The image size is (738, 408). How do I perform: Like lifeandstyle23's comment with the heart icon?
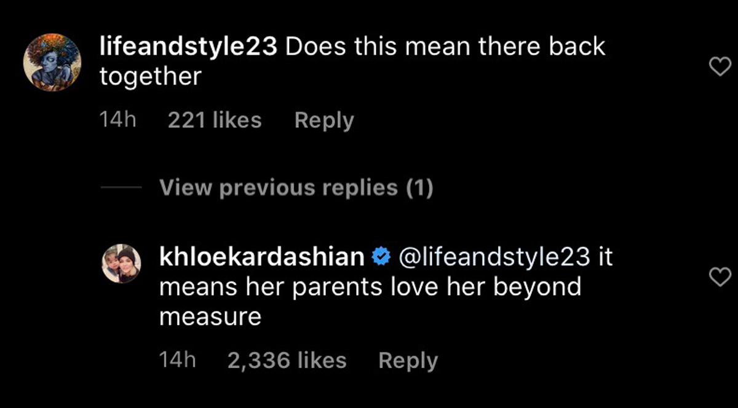point(720,66)
